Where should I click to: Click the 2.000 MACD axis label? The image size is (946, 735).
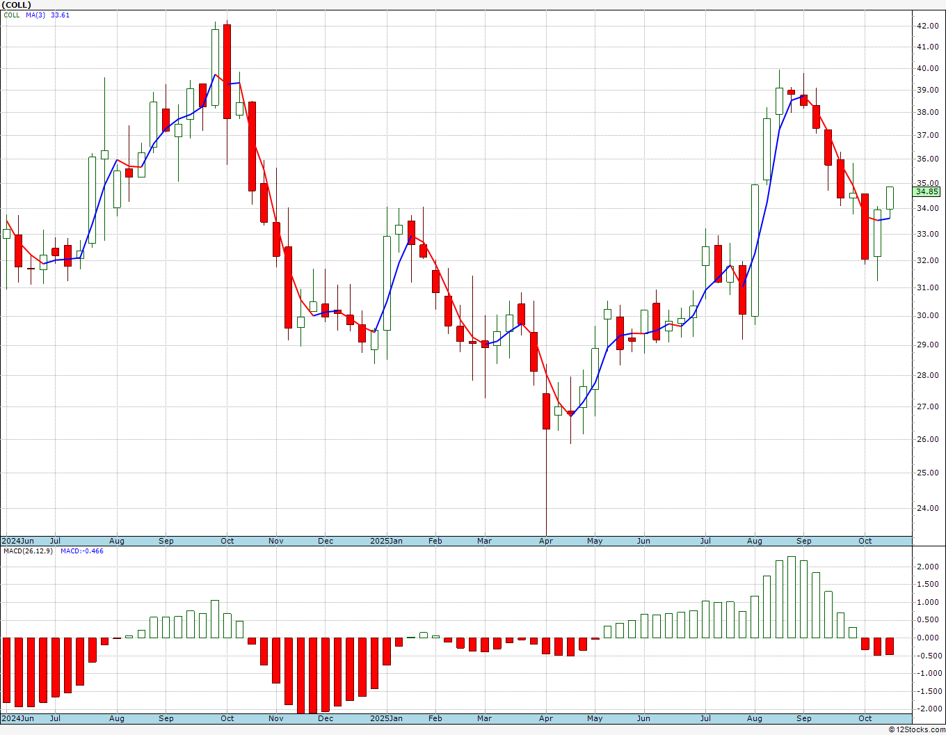(x=929, y=567)
